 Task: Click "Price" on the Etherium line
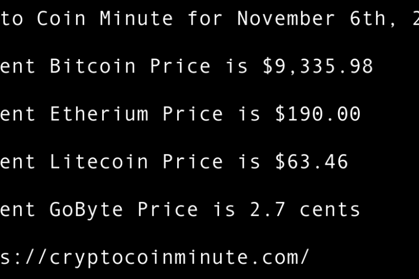click(x=193, y=114)
